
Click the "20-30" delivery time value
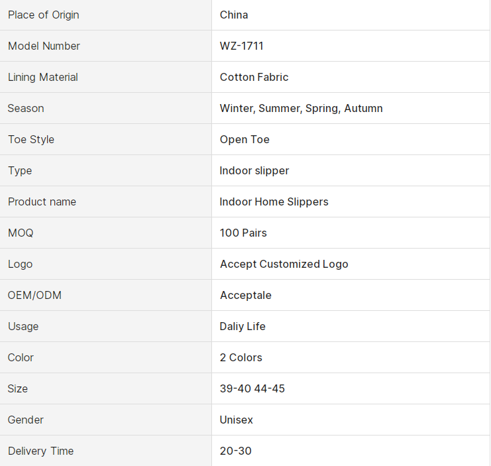pos(236,451)
